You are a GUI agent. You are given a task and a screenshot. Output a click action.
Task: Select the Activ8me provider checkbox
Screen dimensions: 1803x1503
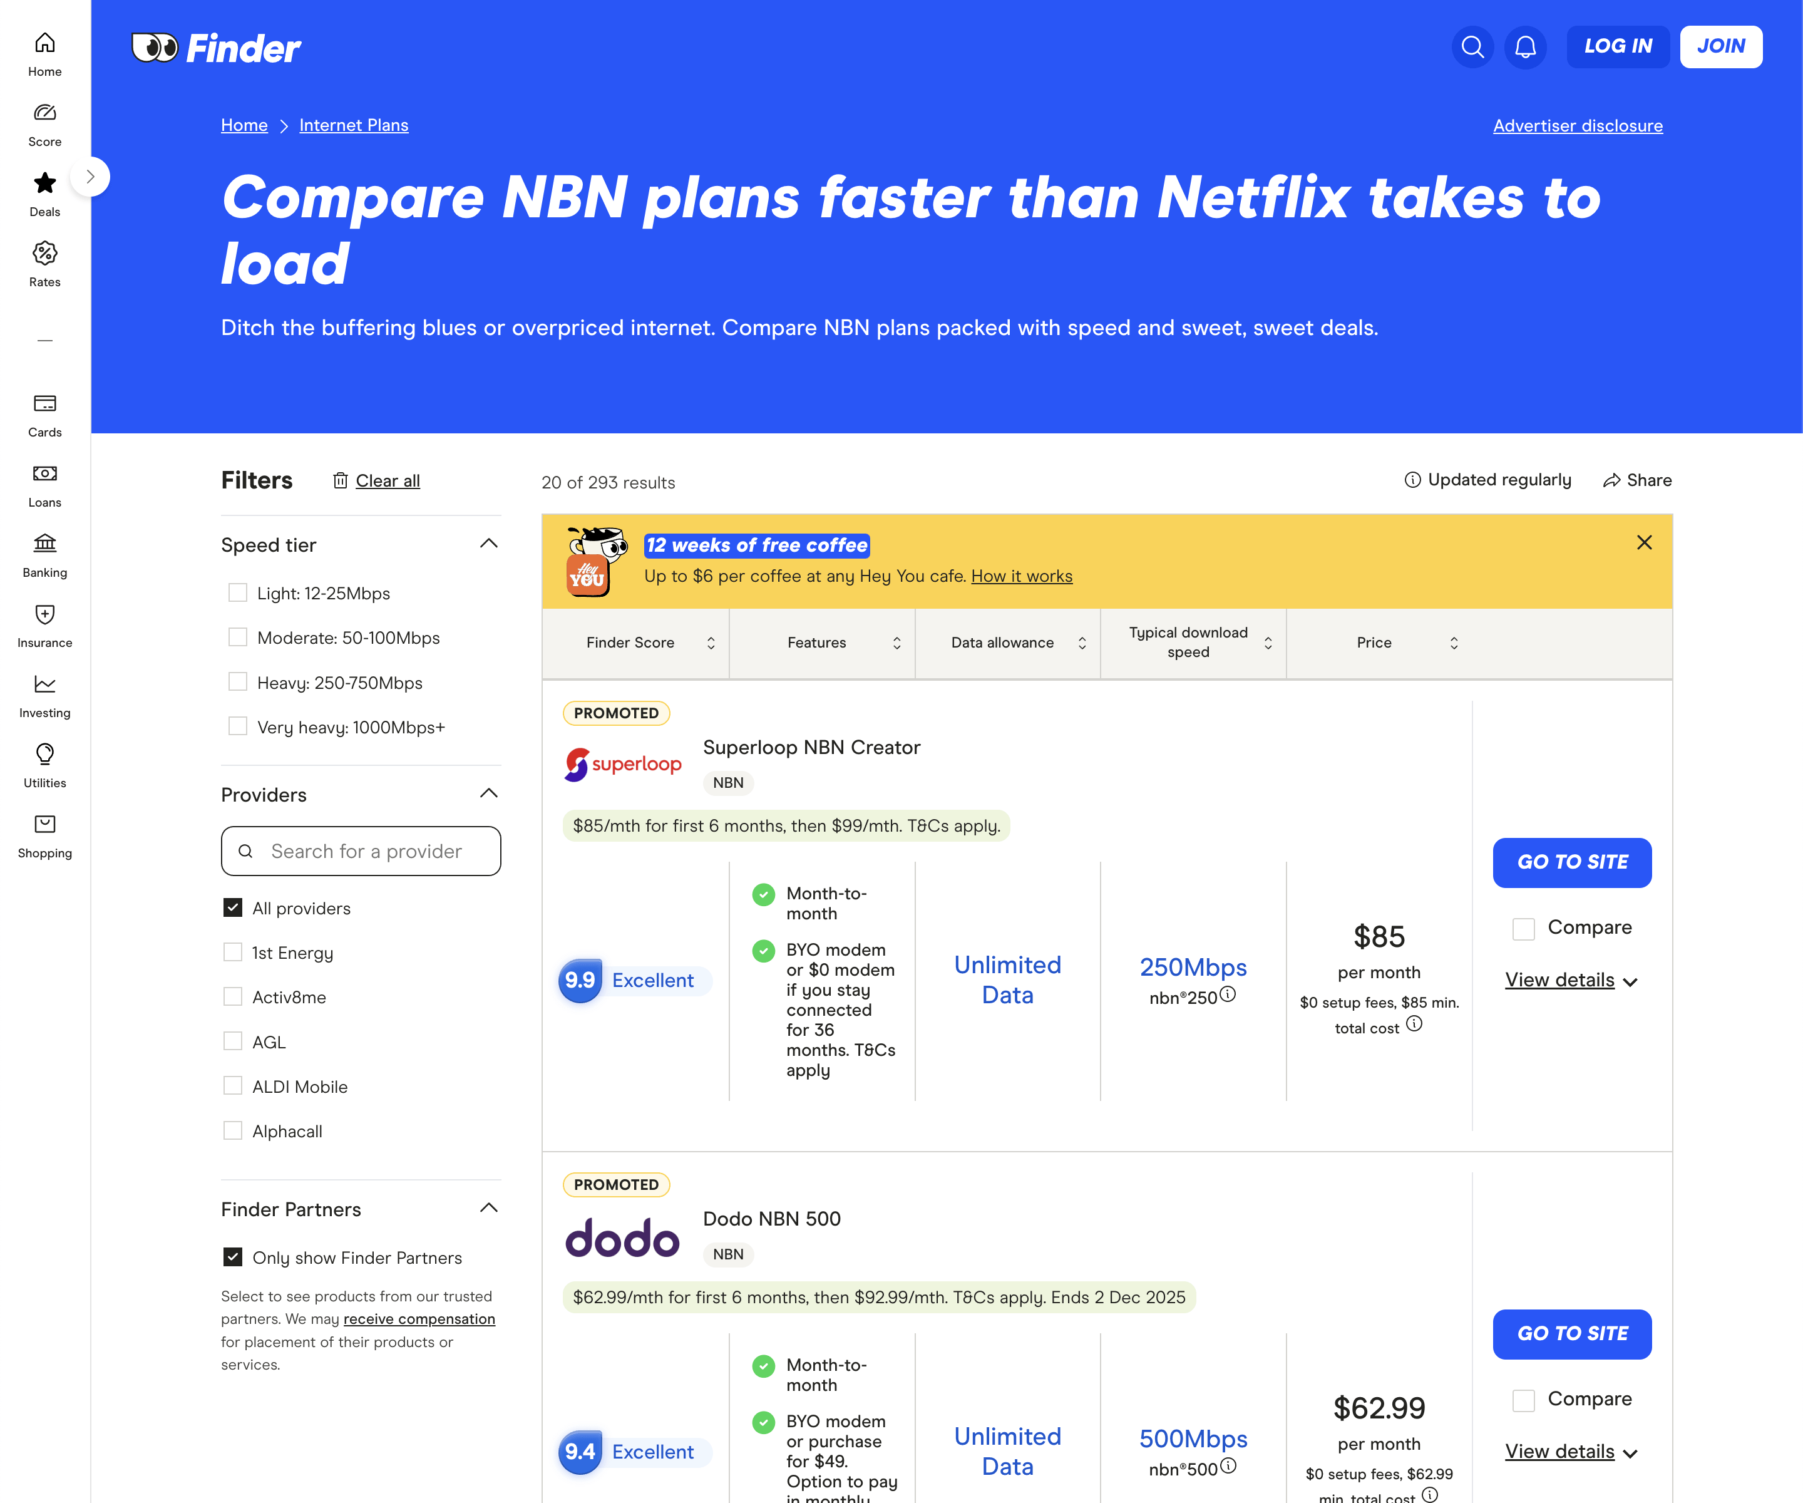(233, 997)
